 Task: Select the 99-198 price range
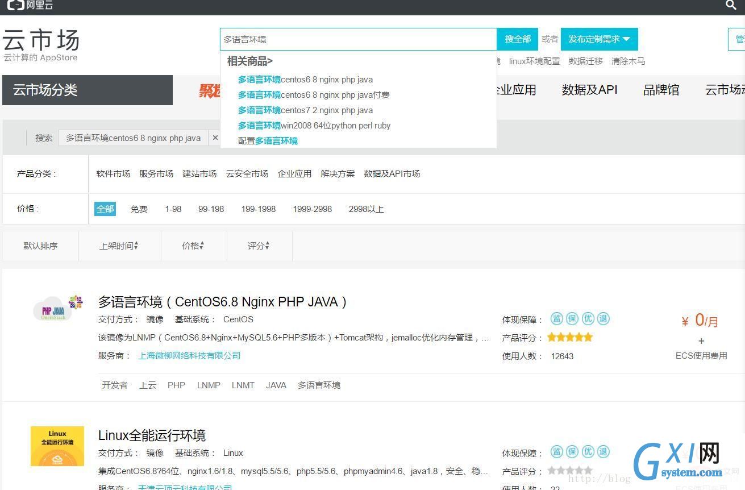(x=211, y=209)
